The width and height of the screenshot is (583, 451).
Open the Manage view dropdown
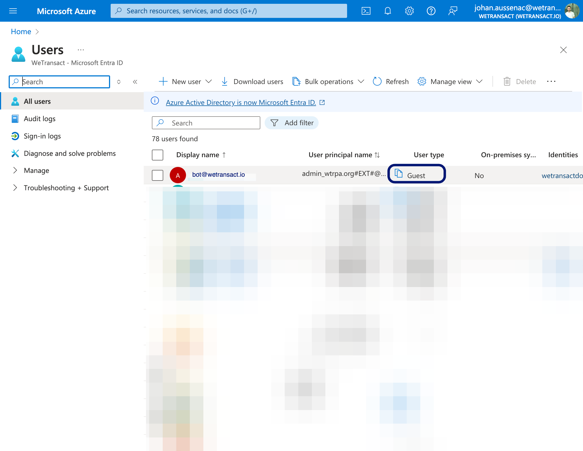click(x=450, y=82)
